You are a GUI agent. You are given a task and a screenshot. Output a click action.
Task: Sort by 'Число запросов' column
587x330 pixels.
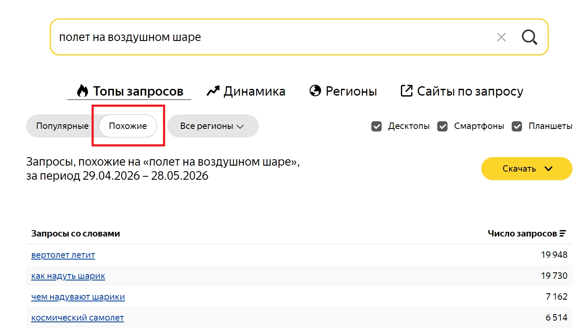pos(527,234)
